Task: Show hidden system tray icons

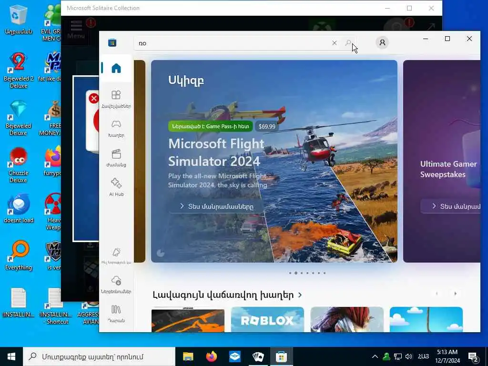Action: 375,356
